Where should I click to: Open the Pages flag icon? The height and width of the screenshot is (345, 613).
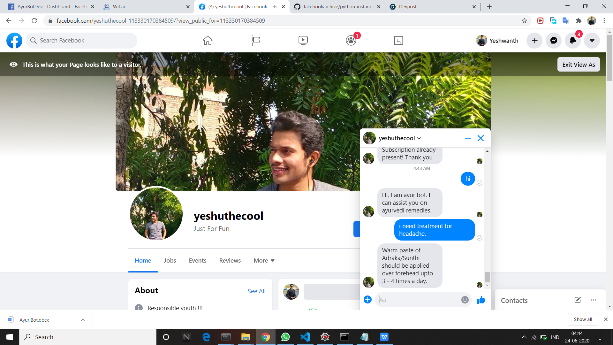pyautogui.click(x=255, y=41)
